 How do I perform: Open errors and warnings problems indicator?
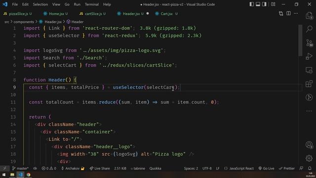click(49, 168)
